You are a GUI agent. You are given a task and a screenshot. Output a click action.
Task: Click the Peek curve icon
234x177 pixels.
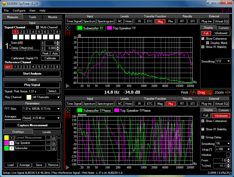(192, 92)
